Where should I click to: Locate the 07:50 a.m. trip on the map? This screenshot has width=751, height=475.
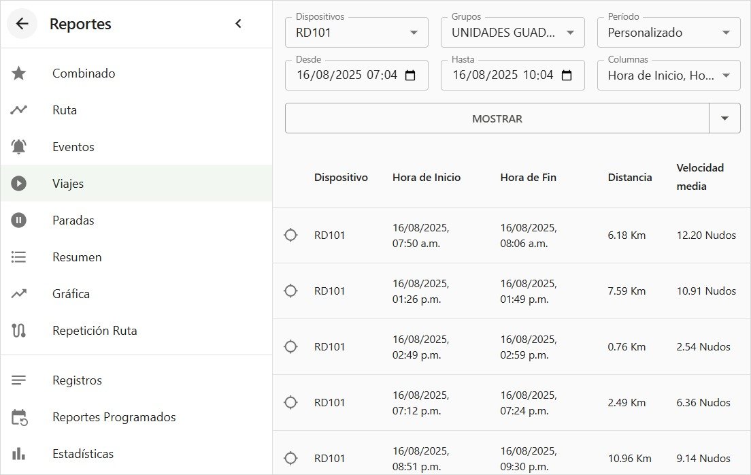(x=290, y=235)
